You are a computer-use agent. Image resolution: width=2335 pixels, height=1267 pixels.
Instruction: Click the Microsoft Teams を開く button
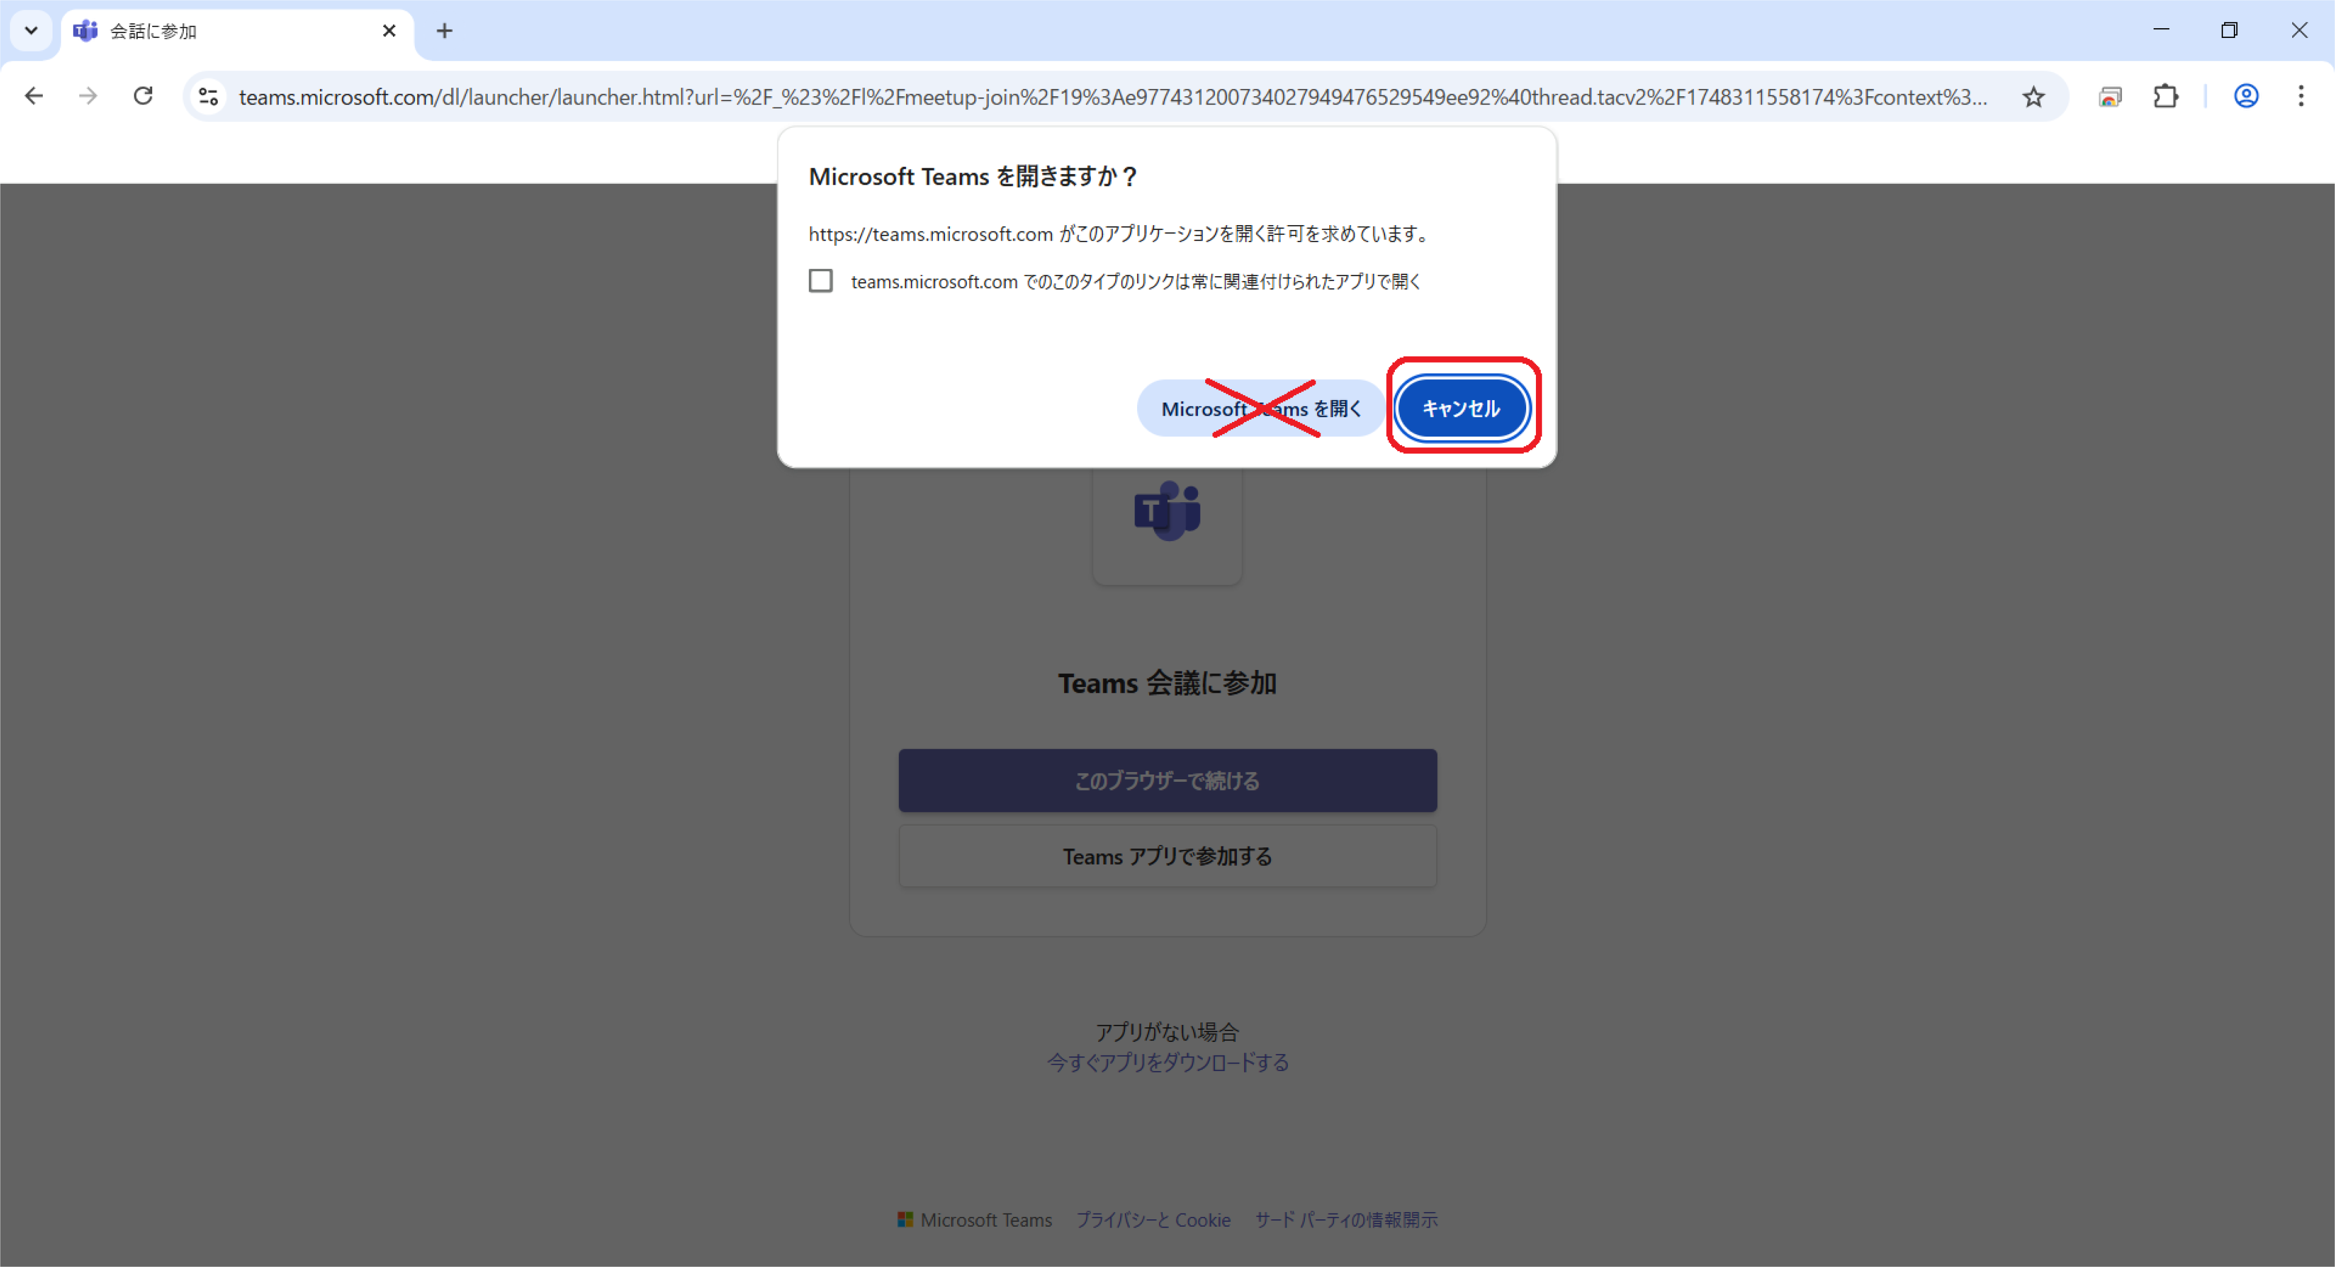click(1261, 409)
